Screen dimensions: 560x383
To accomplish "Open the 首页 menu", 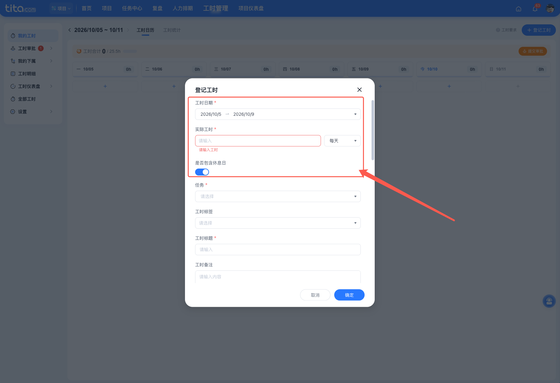I will (x=86, y=8).
